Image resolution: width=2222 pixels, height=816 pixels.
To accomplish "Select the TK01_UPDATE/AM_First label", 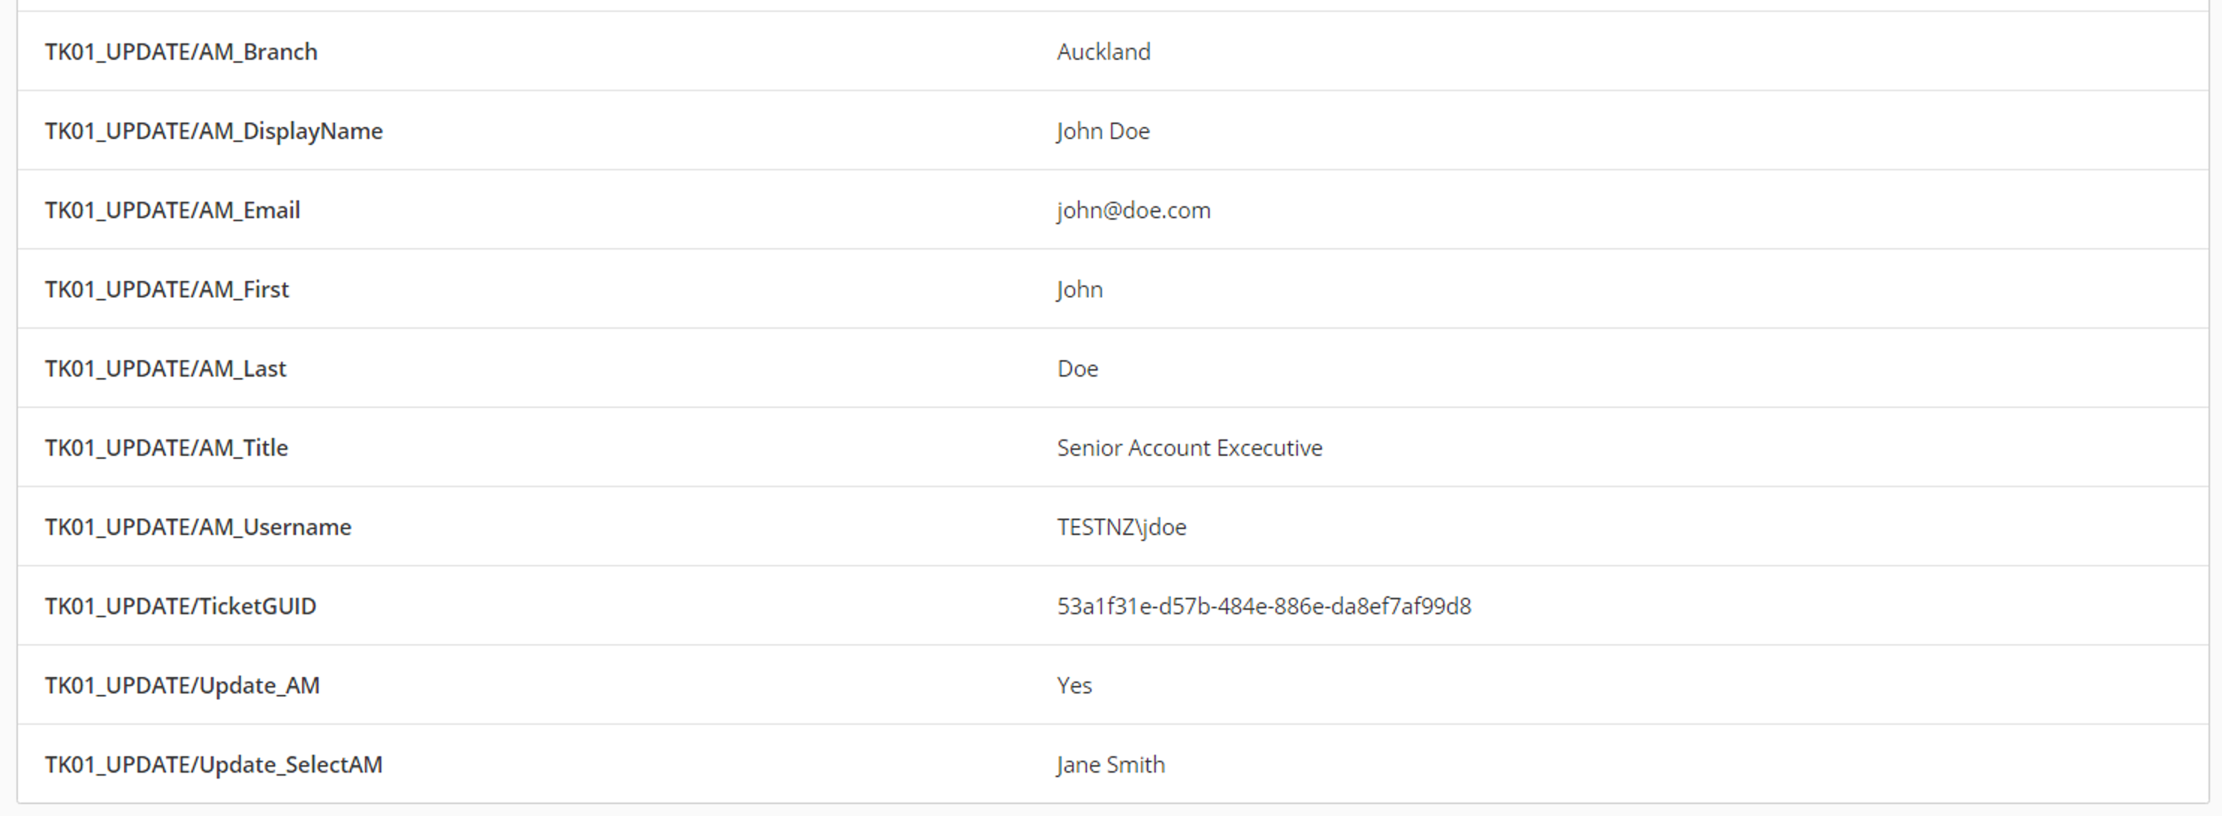I will pyautogui.click(x=167, y=290).
